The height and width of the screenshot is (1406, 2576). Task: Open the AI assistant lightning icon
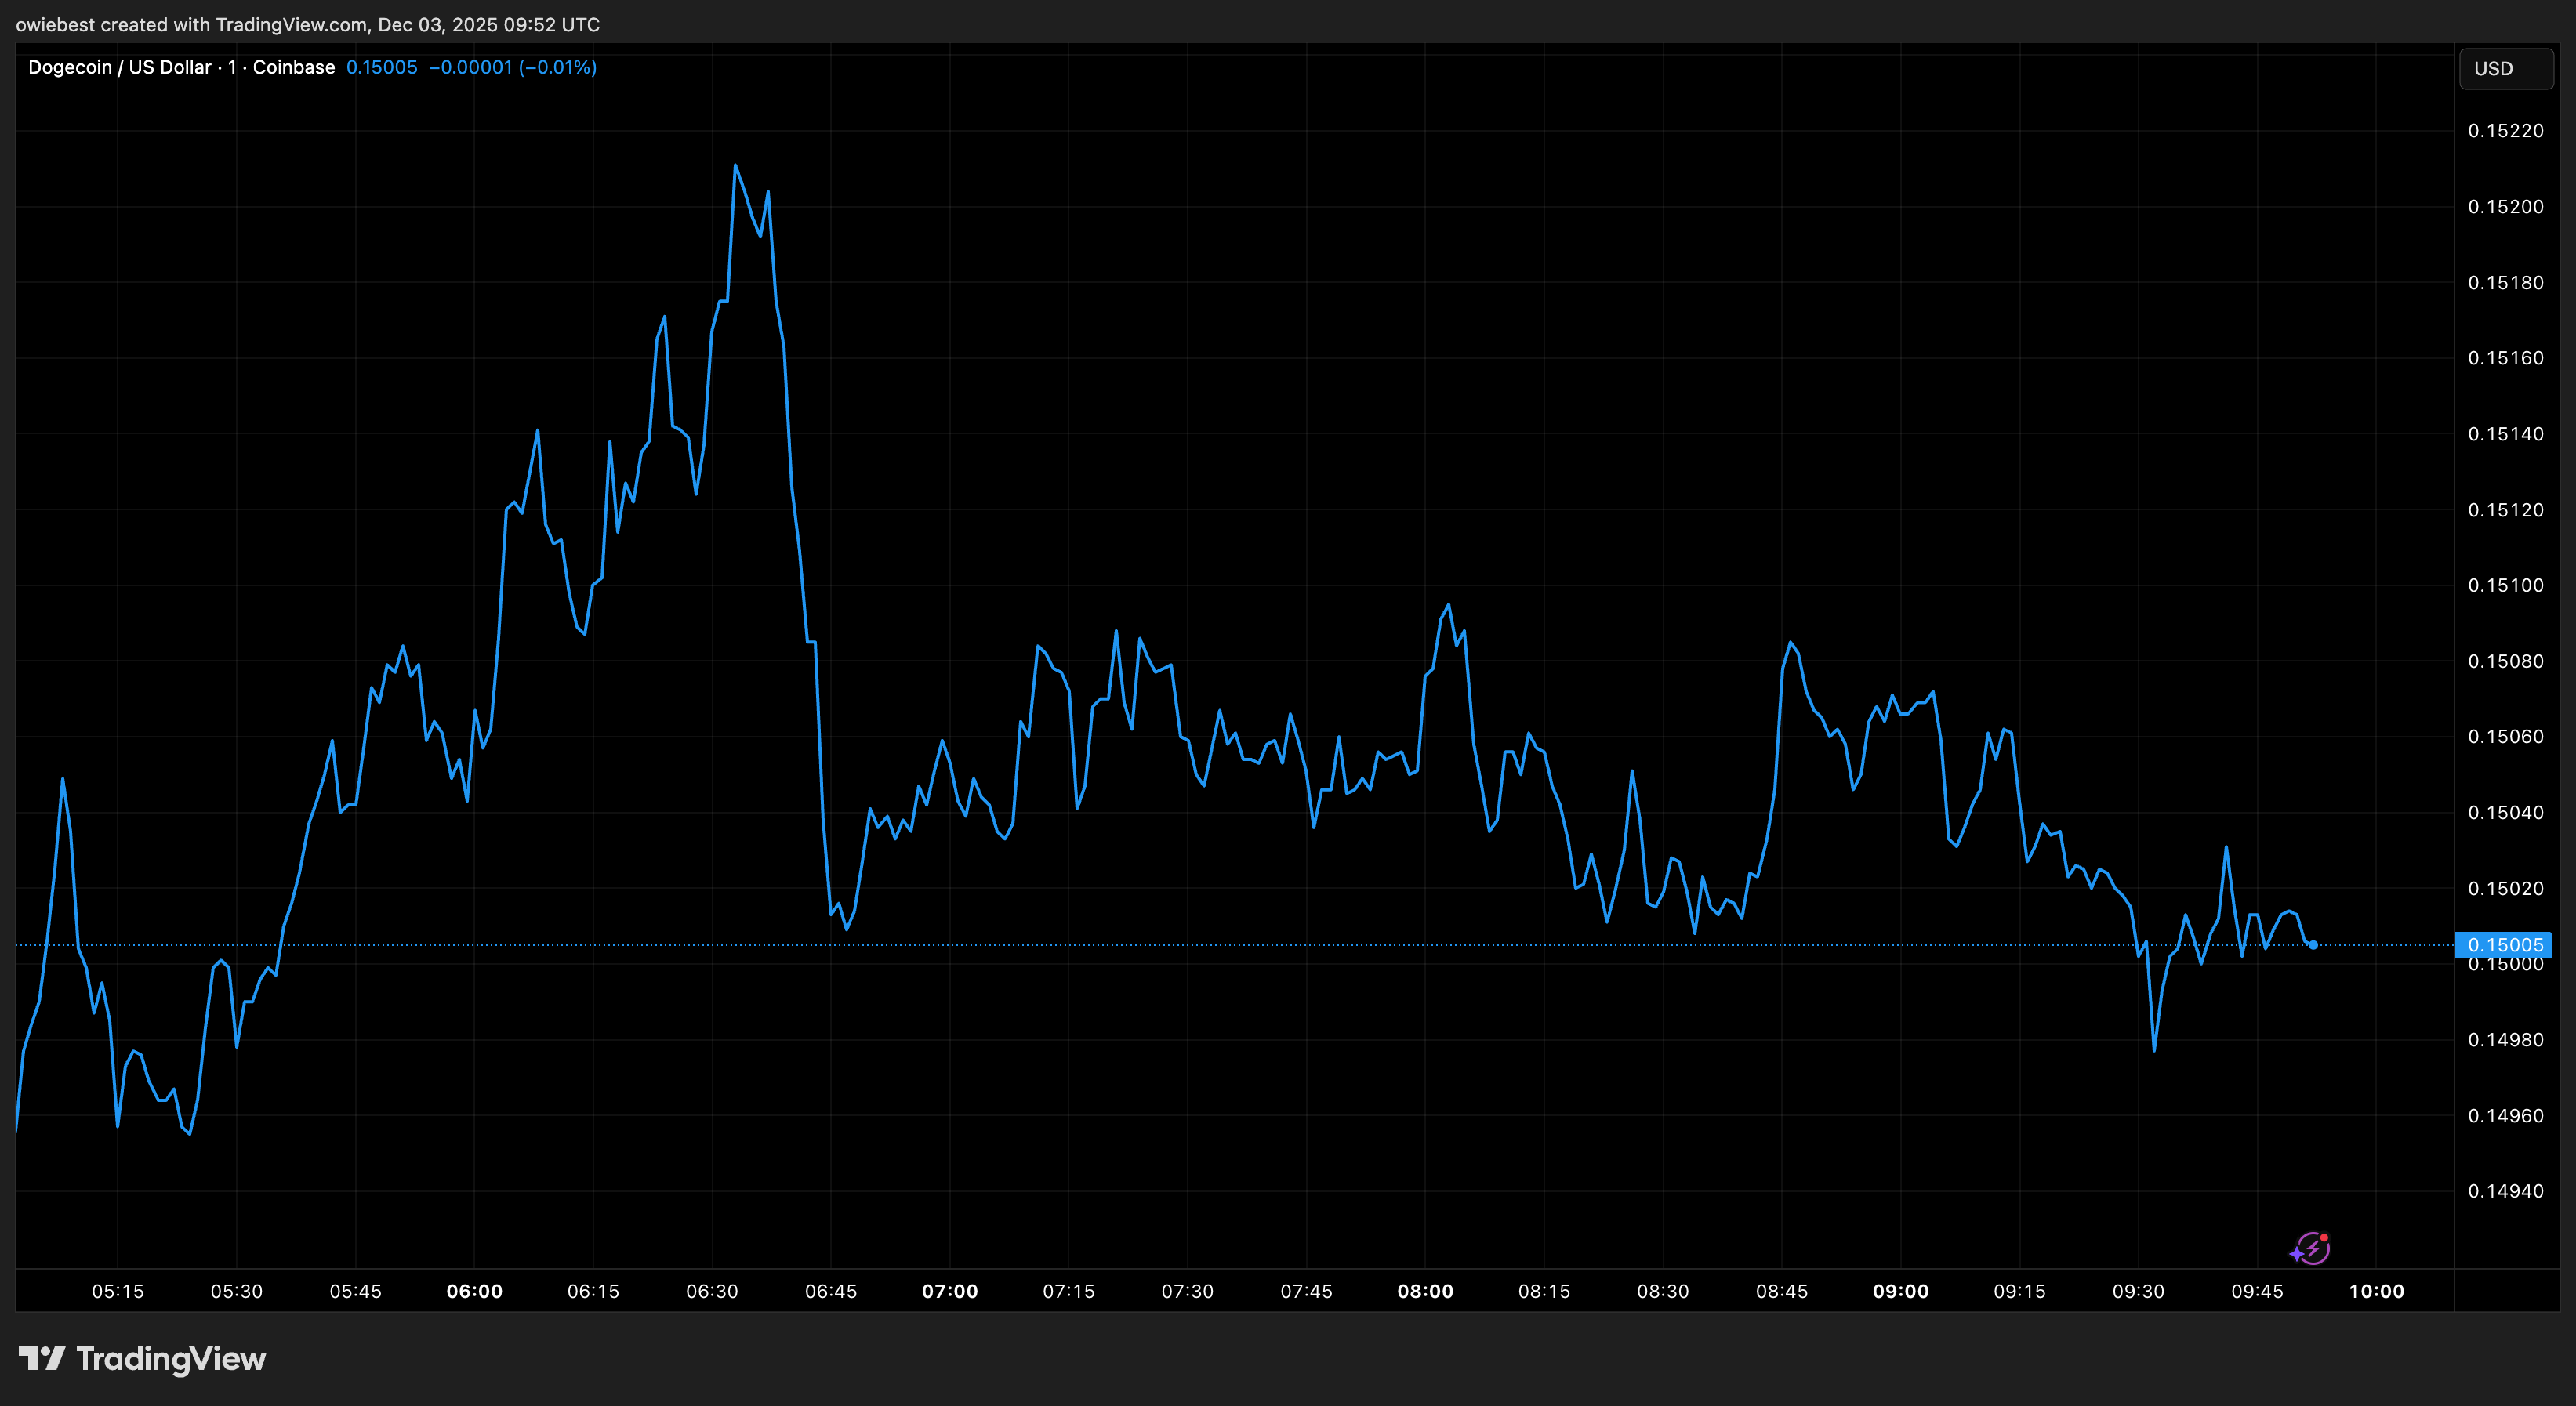[2316, 1248]
